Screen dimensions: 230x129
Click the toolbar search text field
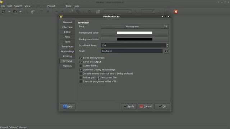(118, 11)
